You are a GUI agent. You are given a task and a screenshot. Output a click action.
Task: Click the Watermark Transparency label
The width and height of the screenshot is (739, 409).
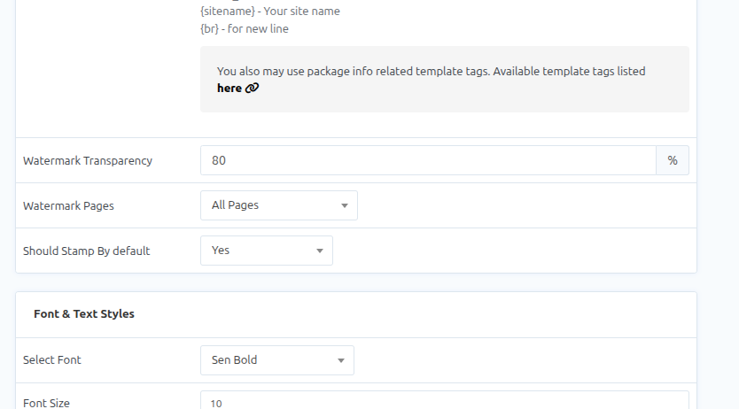(88, 161)
